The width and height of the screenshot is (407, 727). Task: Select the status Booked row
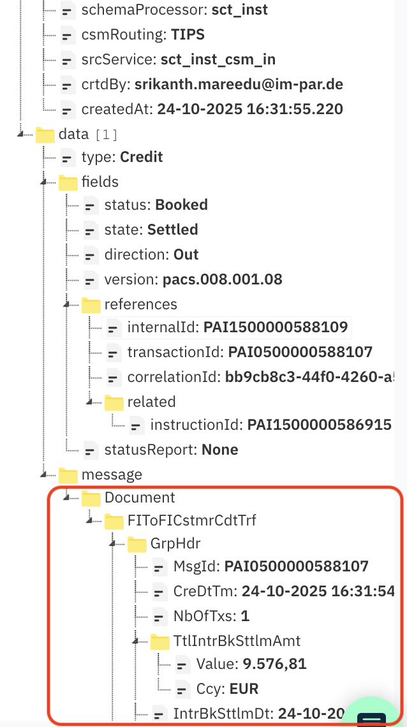click(156, 205)
